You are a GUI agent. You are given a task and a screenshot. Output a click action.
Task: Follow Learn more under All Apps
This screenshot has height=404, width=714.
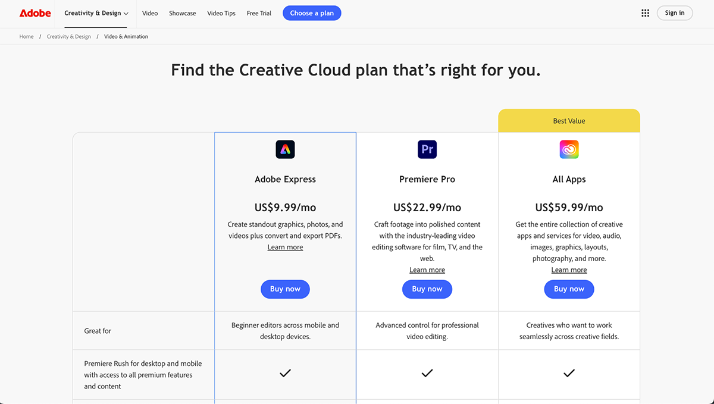[x=569, y=270]
